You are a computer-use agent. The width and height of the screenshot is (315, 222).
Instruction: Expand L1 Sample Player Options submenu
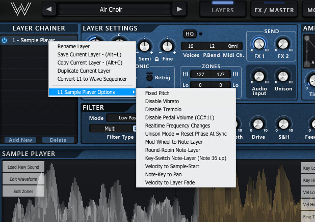(x=92, y=92)
